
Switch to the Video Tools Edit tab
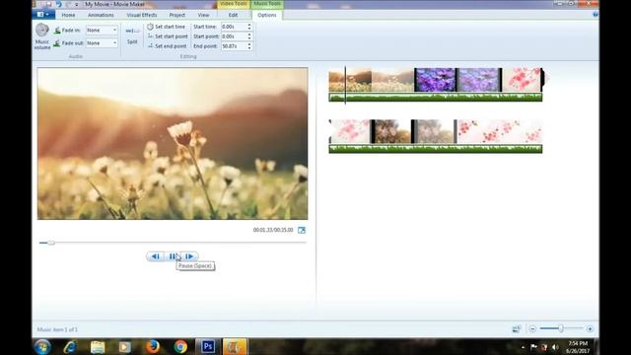pos(233,15)
